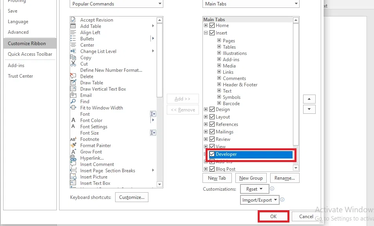Open the Main Tabs dropdown
This screenshot has width=374, height=226.
[x=251, y=4]
